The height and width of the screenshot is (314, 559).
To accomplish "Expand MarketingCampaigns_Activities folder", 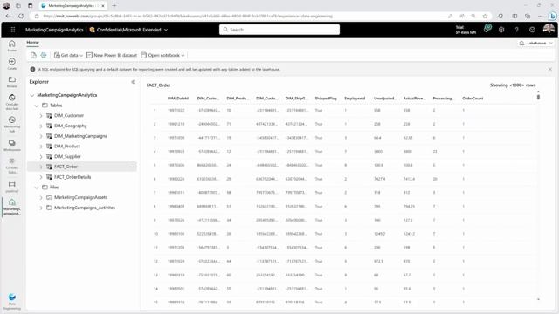I will point(41,208).
